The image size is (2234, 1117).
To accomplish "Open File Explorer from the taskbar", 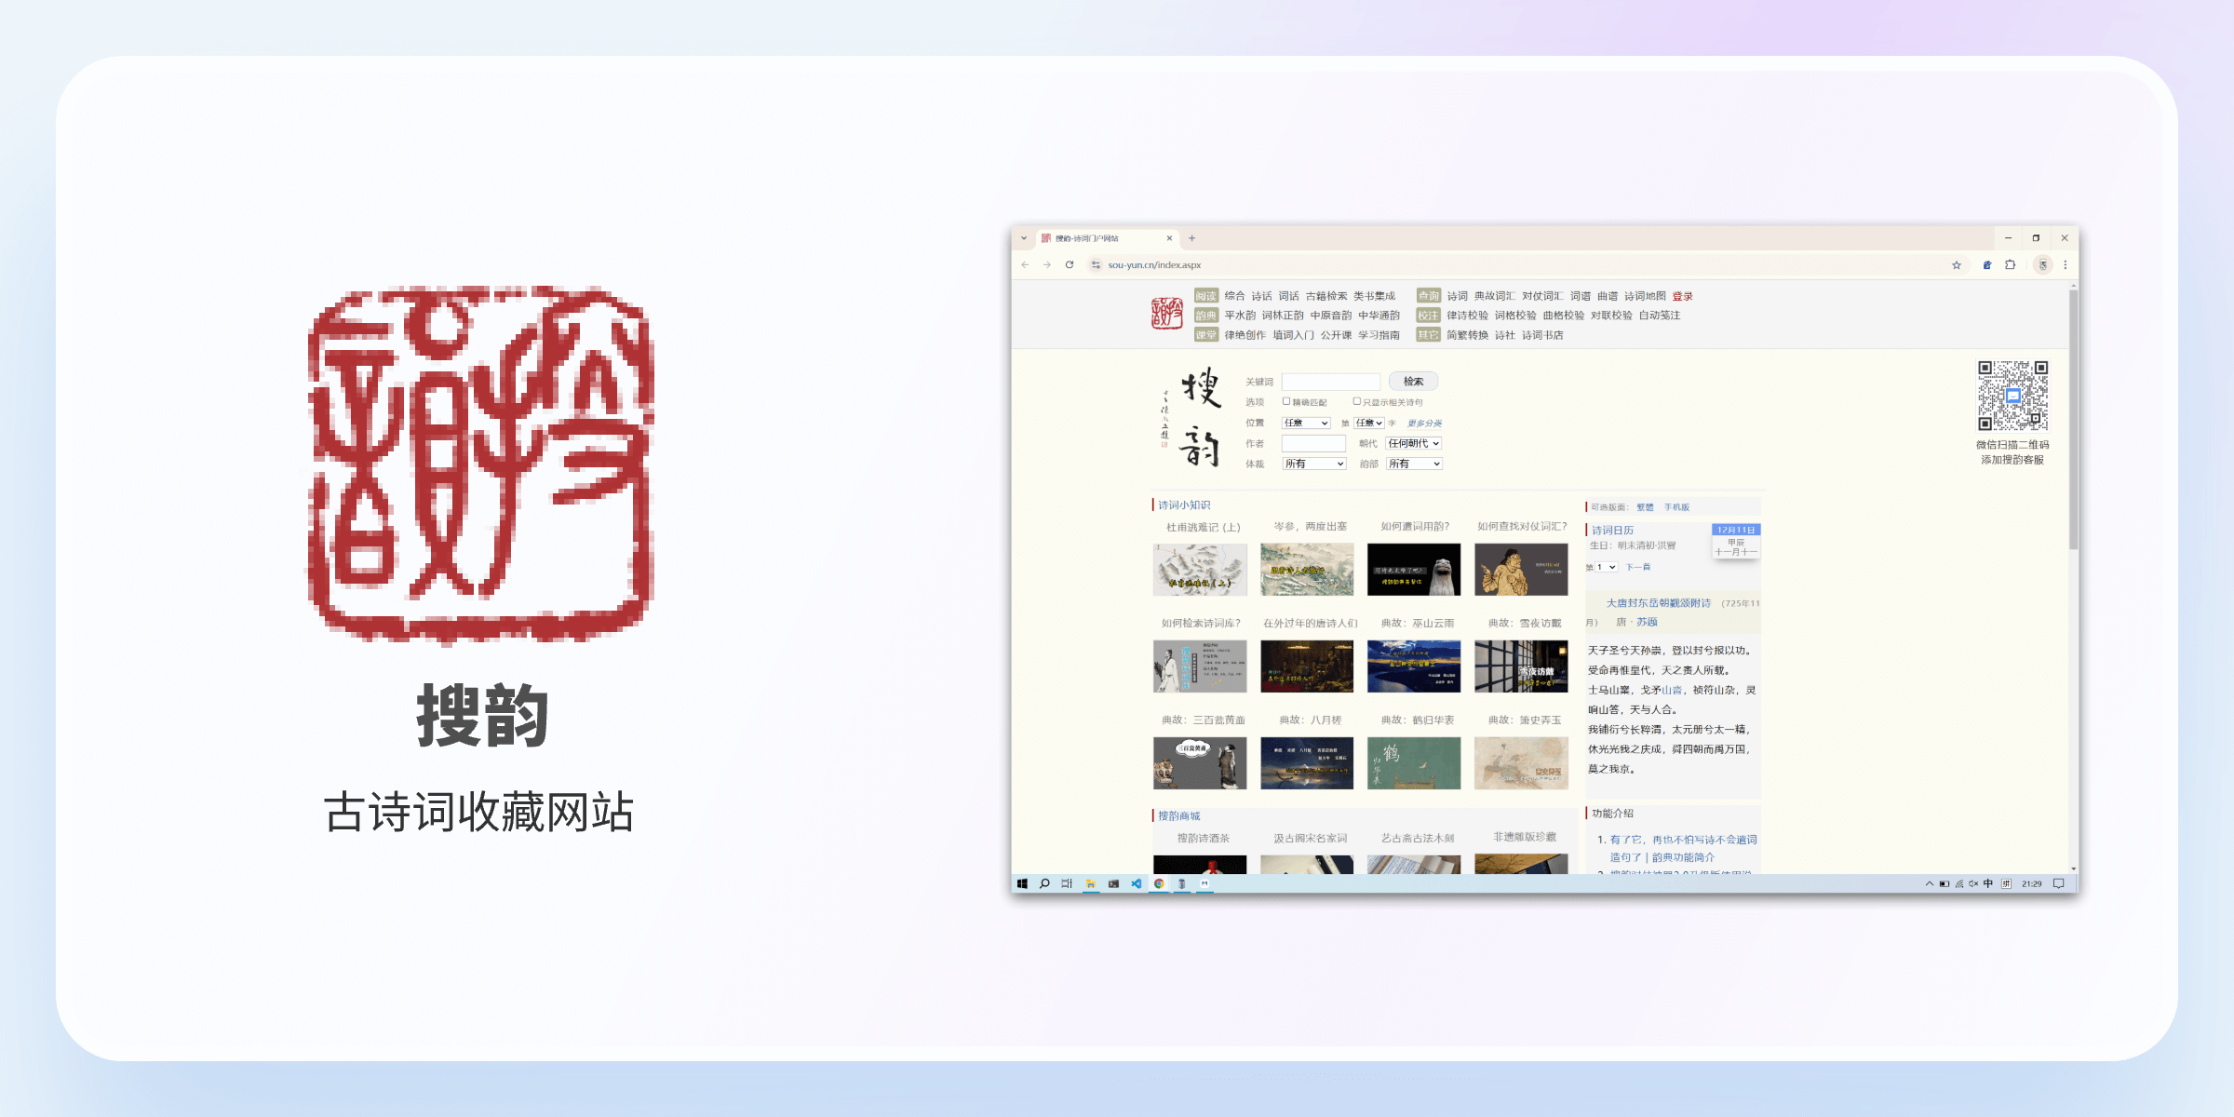I will tap(1090, 883).
